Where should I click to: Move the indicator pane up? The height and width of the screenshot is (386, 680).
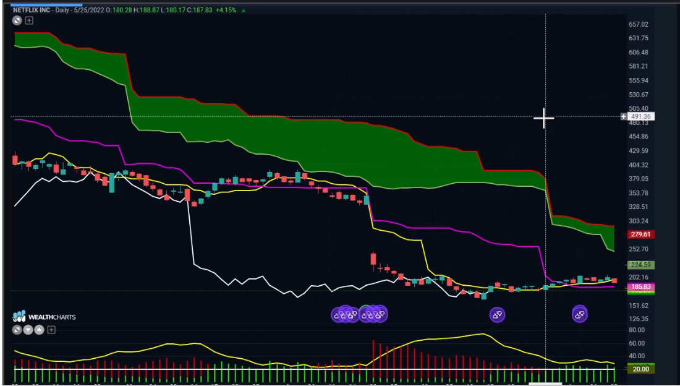coord(39,330)
